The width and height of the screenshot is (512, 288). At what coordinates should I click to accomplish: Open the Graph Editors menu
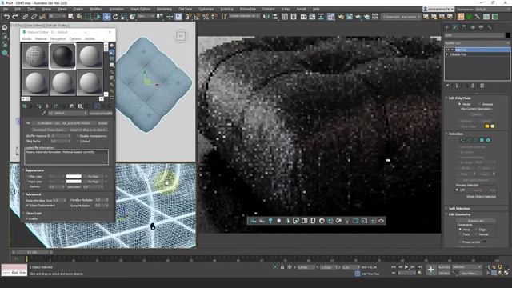pos(141,9)
